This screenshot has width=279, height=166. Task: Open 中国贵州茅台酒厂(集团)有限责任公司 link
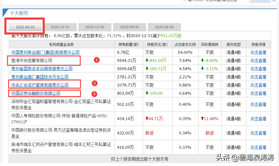tap(45, 52)
